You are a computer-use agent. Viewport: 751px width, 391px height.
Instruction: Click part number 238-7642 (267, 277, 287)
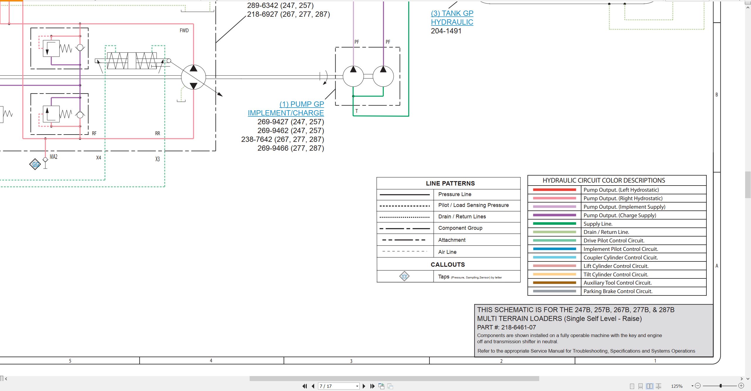pos(283,139)
